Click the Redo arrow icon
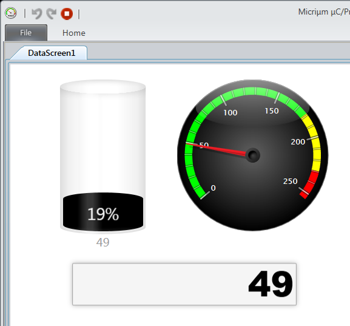The image size is (350, 326). click(52, 14)
